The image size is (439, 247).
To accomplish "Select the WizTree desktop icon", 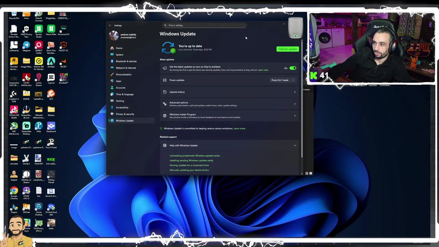I will click(x=26, y=209).
